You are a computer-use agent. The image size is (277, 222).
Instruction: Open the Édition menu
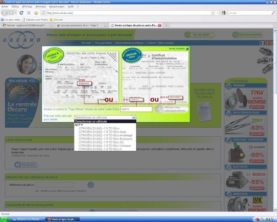click(15, 7)
